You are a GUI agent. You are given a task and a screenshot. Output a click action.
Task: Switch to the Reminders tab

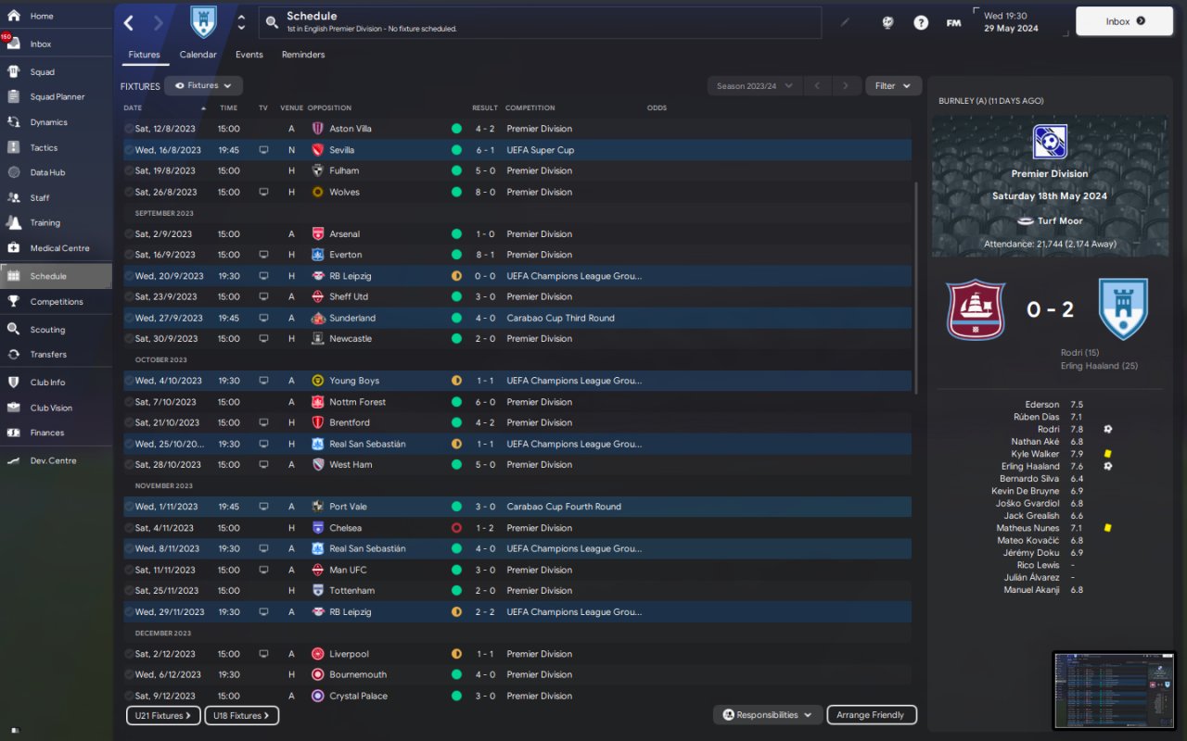click(x=303, y=55)
